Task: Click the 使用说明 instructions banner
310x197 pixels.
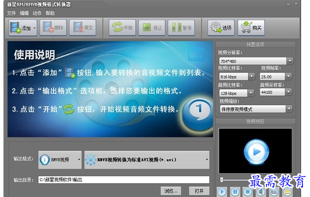Action: click(x=110, y=89)
